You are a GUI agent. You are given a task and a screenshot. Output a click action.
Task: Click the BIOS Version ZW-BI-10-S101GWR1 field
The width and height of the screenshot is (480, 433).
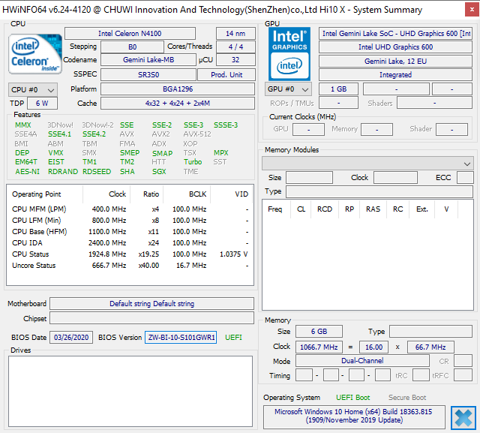coord(181,338)
